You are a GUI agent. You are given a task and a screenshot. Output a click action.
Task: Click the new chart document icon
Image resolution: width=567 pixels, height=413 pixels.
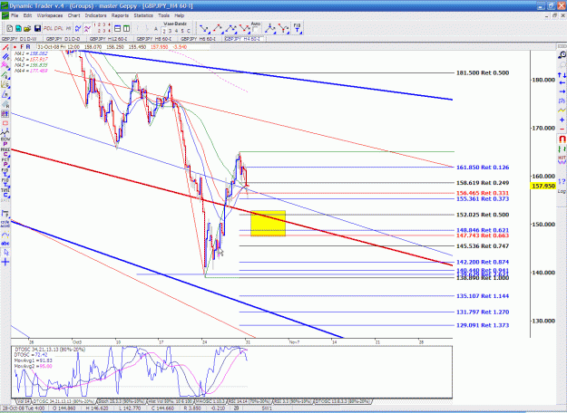point(10,28)
